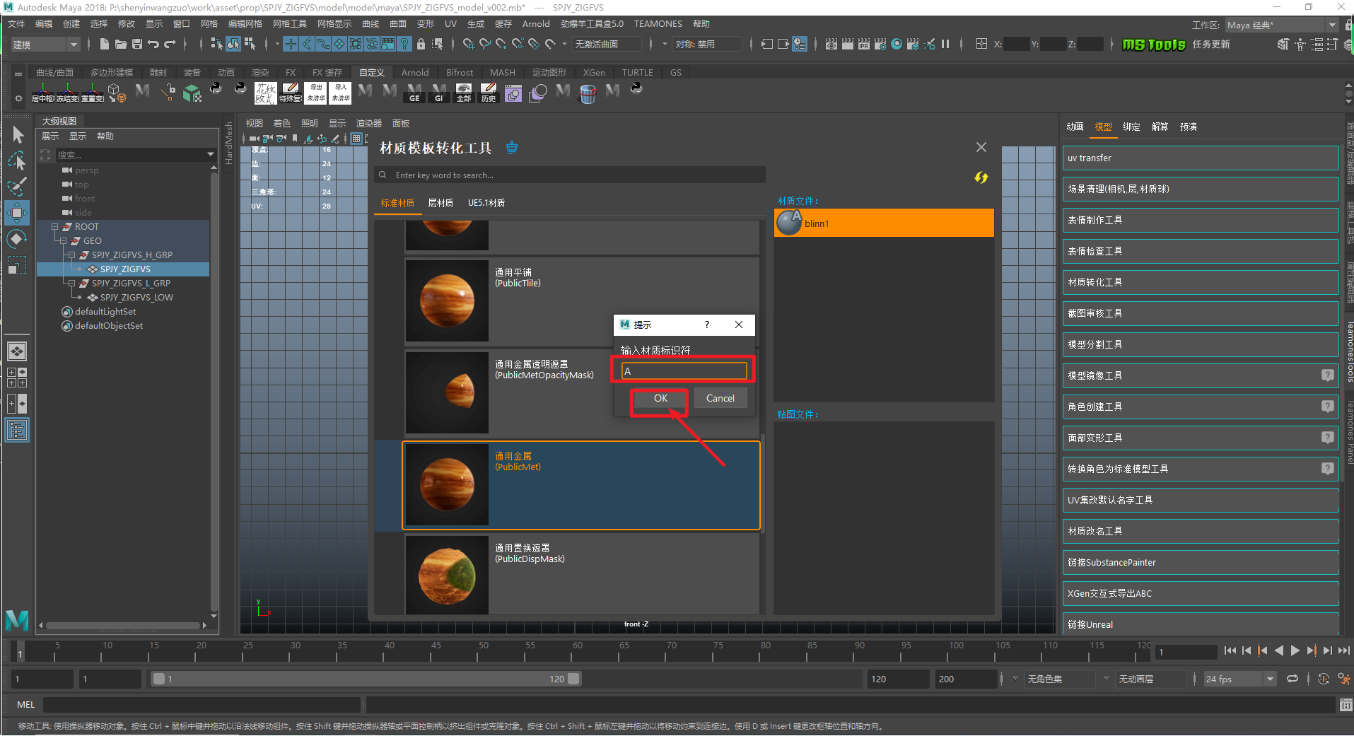Viewport: 1354px width, 736px height.
Task: Activate the Rotate tool in toolbox
Action: (17, 238)
